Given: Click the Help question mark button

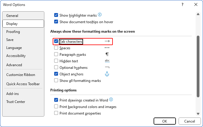Looking at the screenshot, I should [x=182, y=4].
